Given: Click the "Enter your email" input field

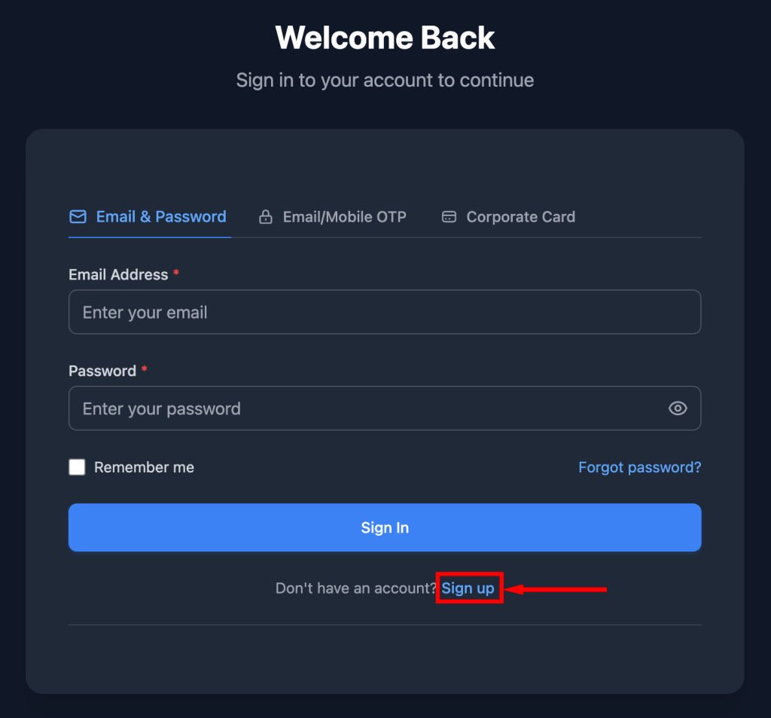Looking at the screenshot, I should [x=384, y=312].
